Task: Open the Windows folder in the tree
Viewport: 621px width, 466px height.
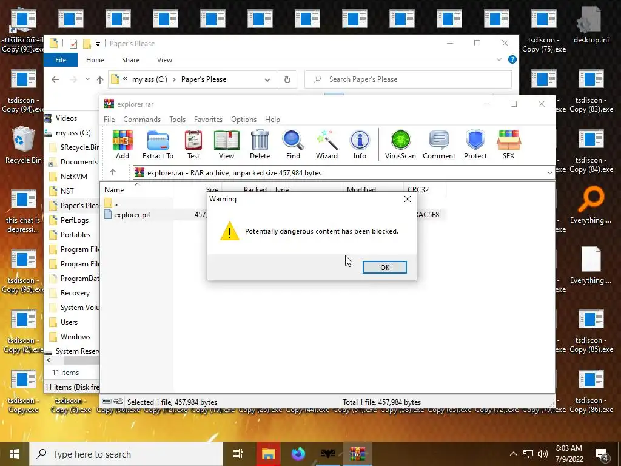Action: tap(75, 337)
